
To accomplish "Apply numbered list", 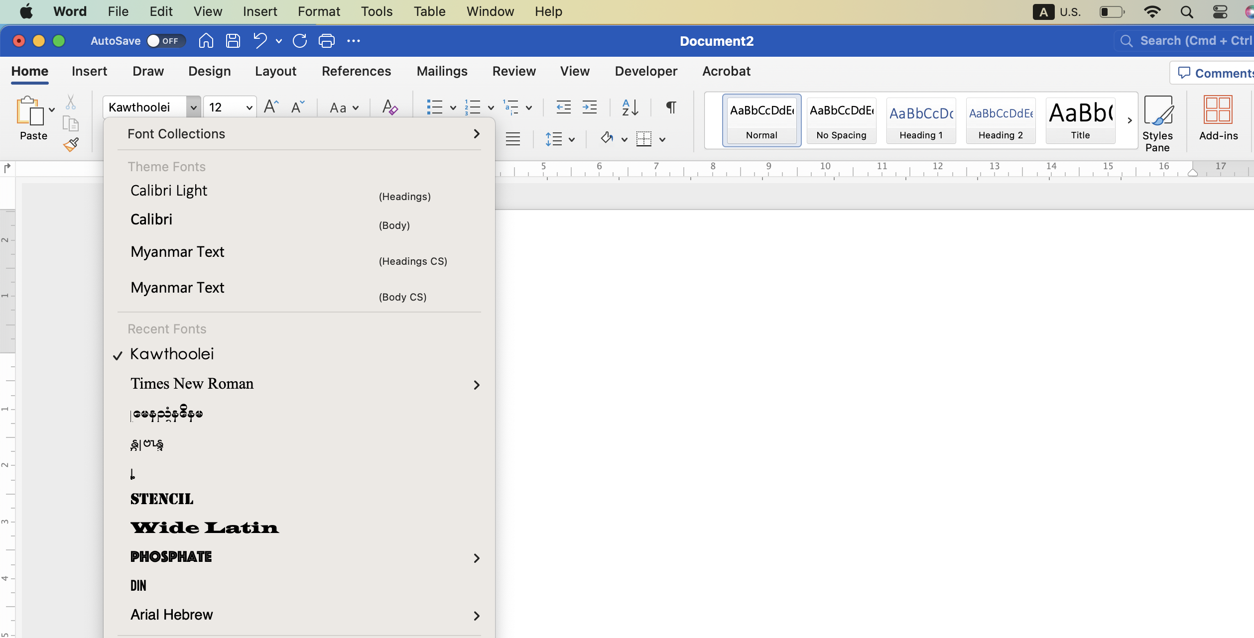I will tap(472, 107).
